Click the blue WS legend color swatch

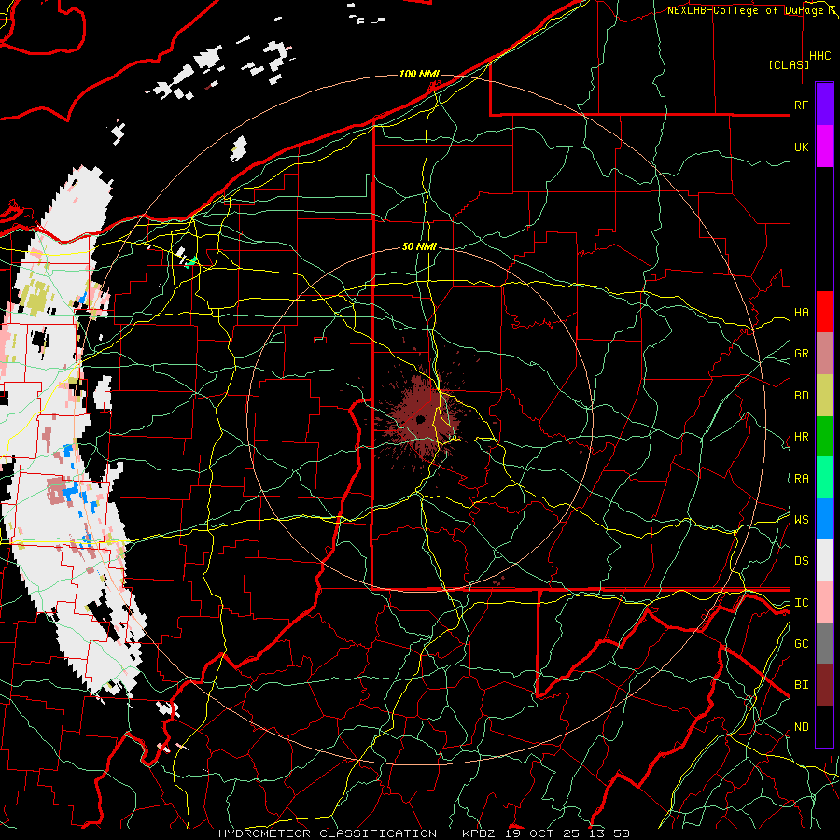click(x=824, y=519)
